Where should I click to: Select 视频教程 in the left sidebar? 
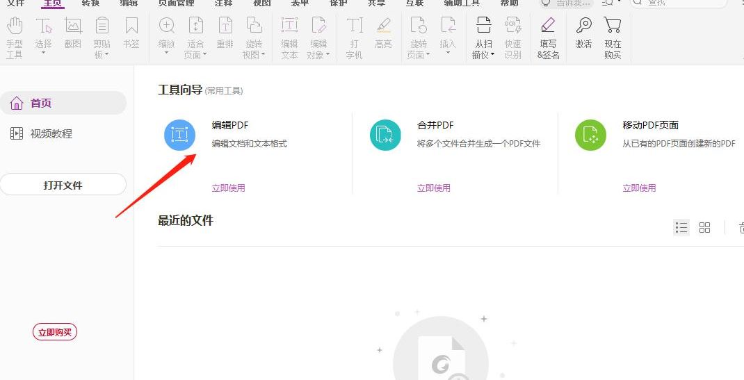[x=51, y=133]
